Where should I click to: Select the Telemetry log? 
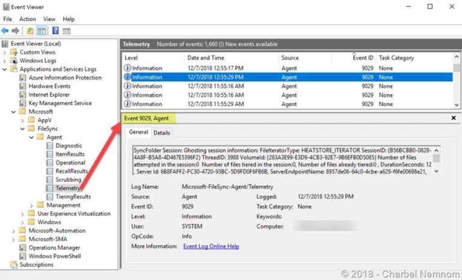point(67,188)
